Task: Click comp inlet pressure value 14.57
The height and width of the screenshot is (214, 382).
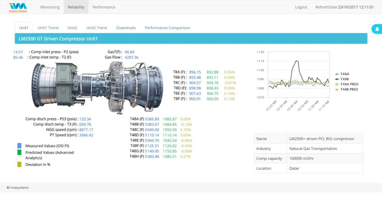Action: tap(18, 52)
